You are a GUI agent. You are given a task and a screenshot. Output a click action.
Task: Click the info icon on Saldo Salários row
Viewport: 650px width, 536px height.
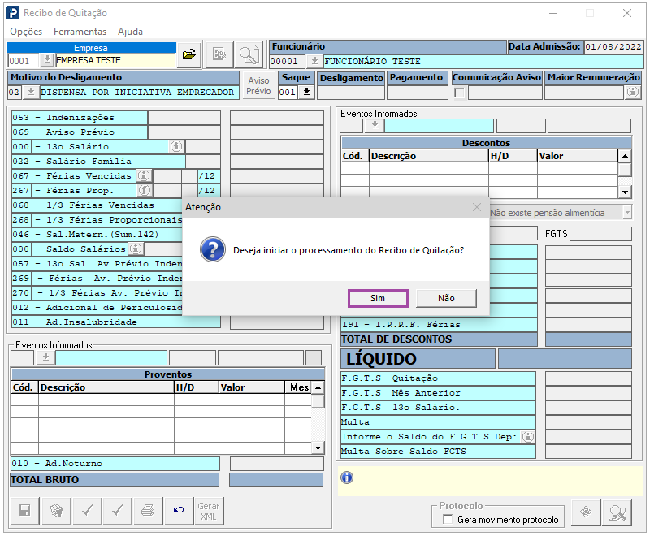pyautogui.click(x=136, y=249)
